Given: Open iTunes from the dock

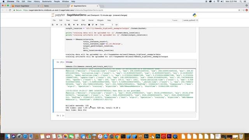Looking at the screenshot, I should (x=100, y=136).
